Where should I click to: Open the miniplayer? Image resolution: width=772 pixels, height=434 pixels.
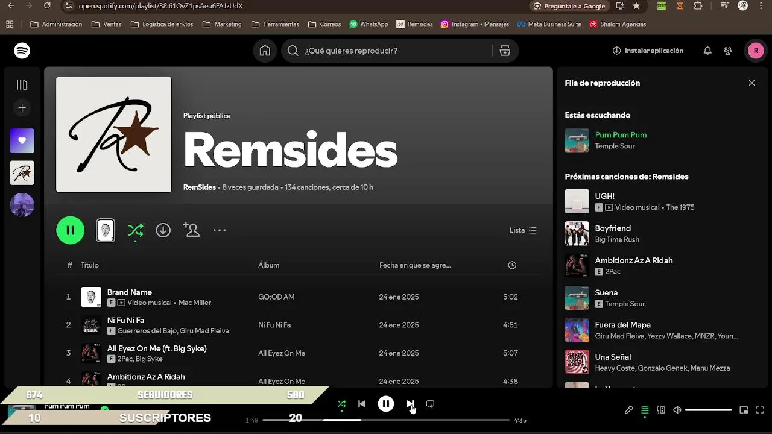(x=744, y=410)
